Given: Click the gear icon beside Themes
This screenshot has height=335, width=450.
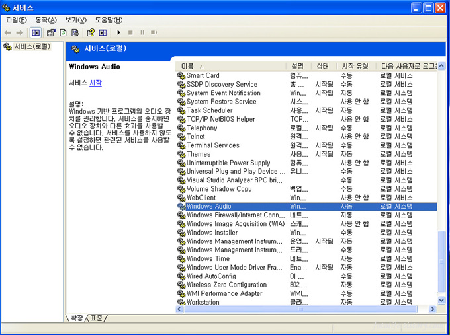Looking at the screenshot, I should [x=181, y=154].
